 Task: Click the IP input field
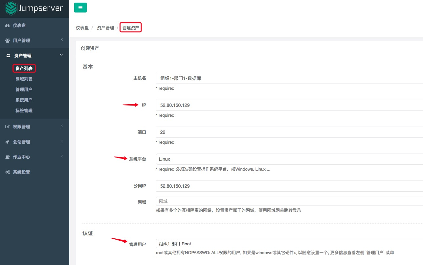pos(289,105)
